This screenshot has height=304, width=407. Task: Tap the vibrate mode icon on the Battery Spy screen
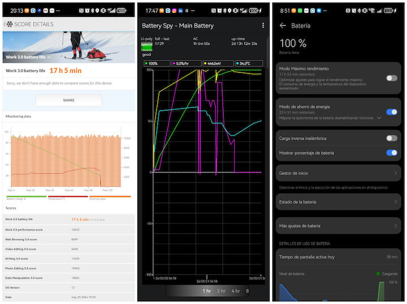coord(235,11)
